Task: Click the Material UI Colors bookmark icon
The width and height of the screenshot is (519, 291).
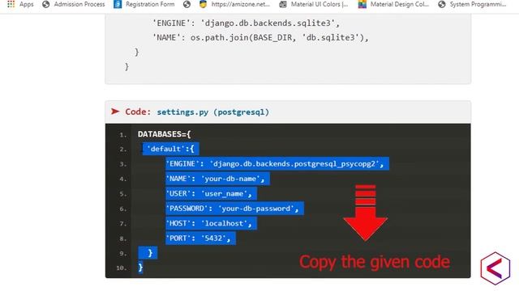Action: click(x=283, y=4)
